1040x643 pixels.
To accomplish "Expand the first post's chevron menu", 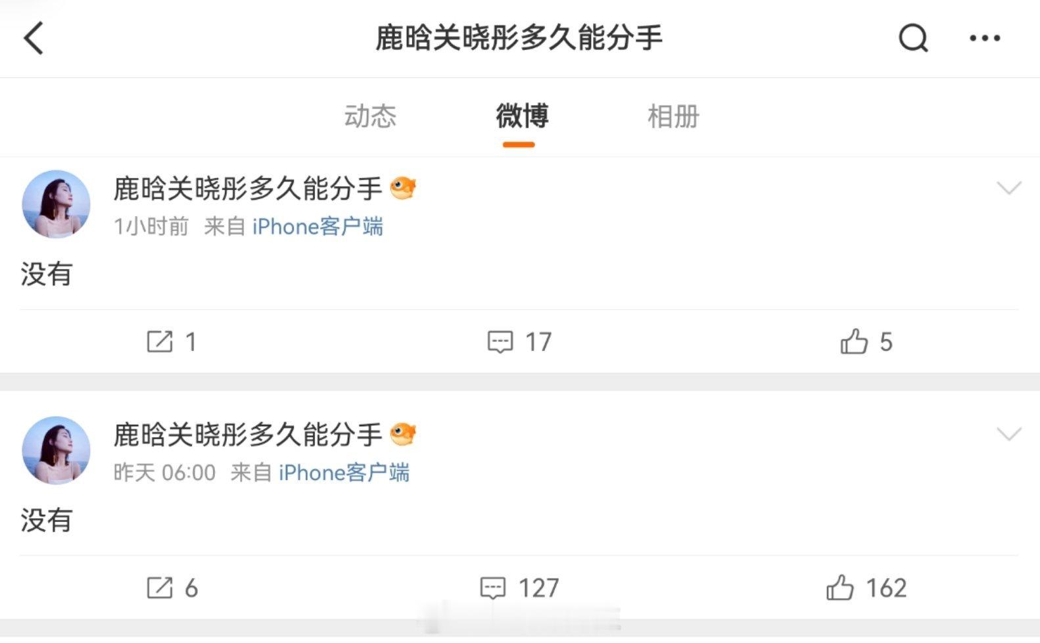I will pyautogui.click(x=1008, y=189).
